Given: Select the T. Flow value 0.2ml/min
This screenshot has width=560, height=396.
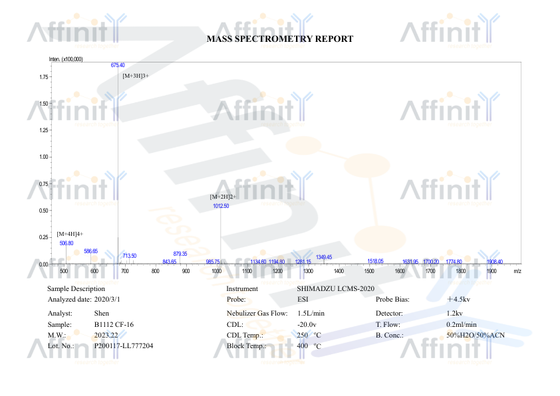Looking at the screenshot, I should [462, 324].
